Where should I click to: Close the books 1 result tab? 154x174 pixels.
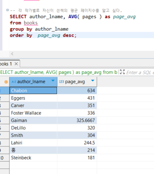[16, 64]
